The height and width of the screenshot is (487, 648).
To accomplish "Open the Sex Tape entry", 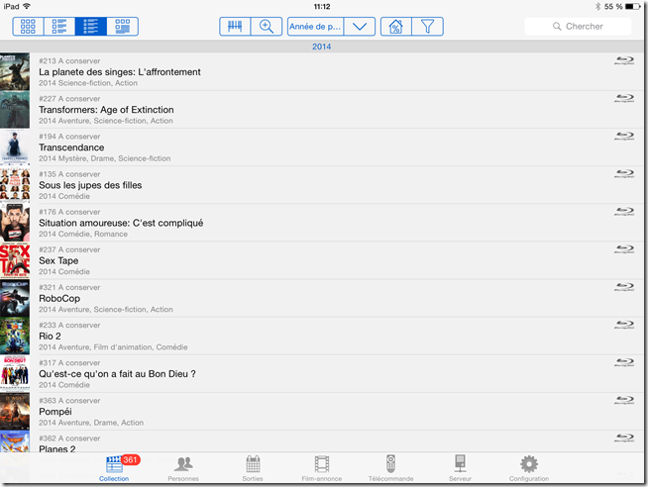I will click(322, 260).
